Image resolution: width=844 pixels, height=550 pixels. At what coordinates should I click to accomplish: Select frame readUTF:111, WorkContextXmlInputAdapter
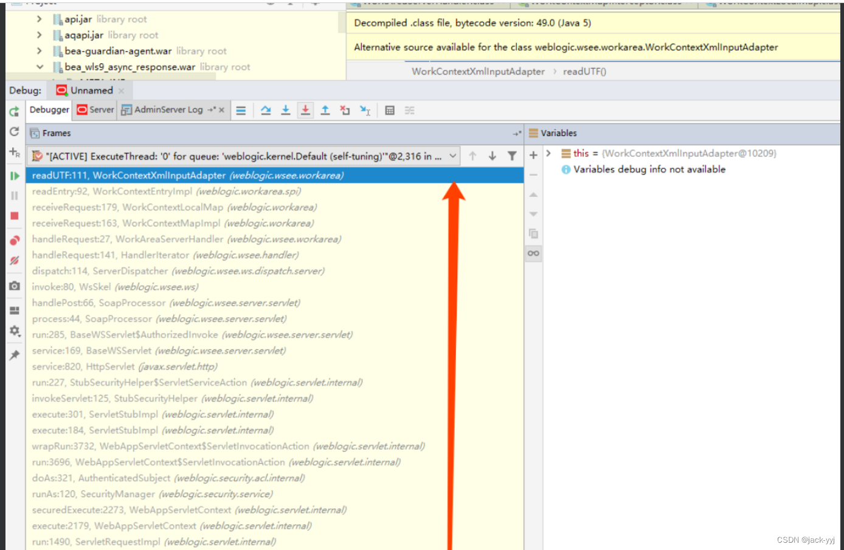pos(275,176)
